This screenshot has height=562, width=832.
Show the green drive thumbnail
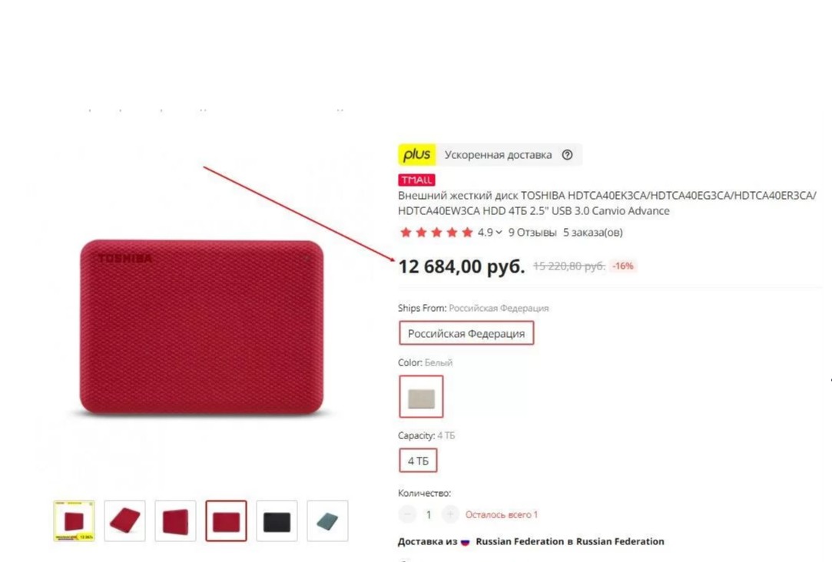click(x=327, y=521)
